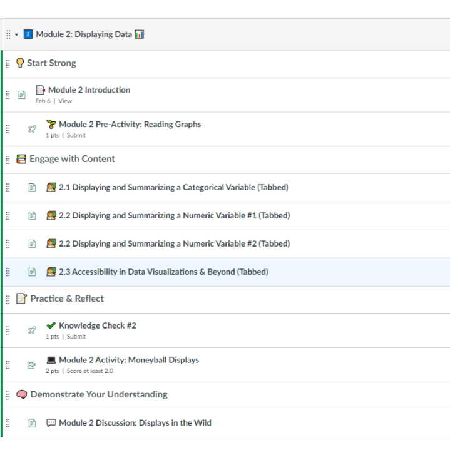Open Knowledge Check #2 quiz
This screenshot has height=450, width=450.
click(x=97, y=325)
